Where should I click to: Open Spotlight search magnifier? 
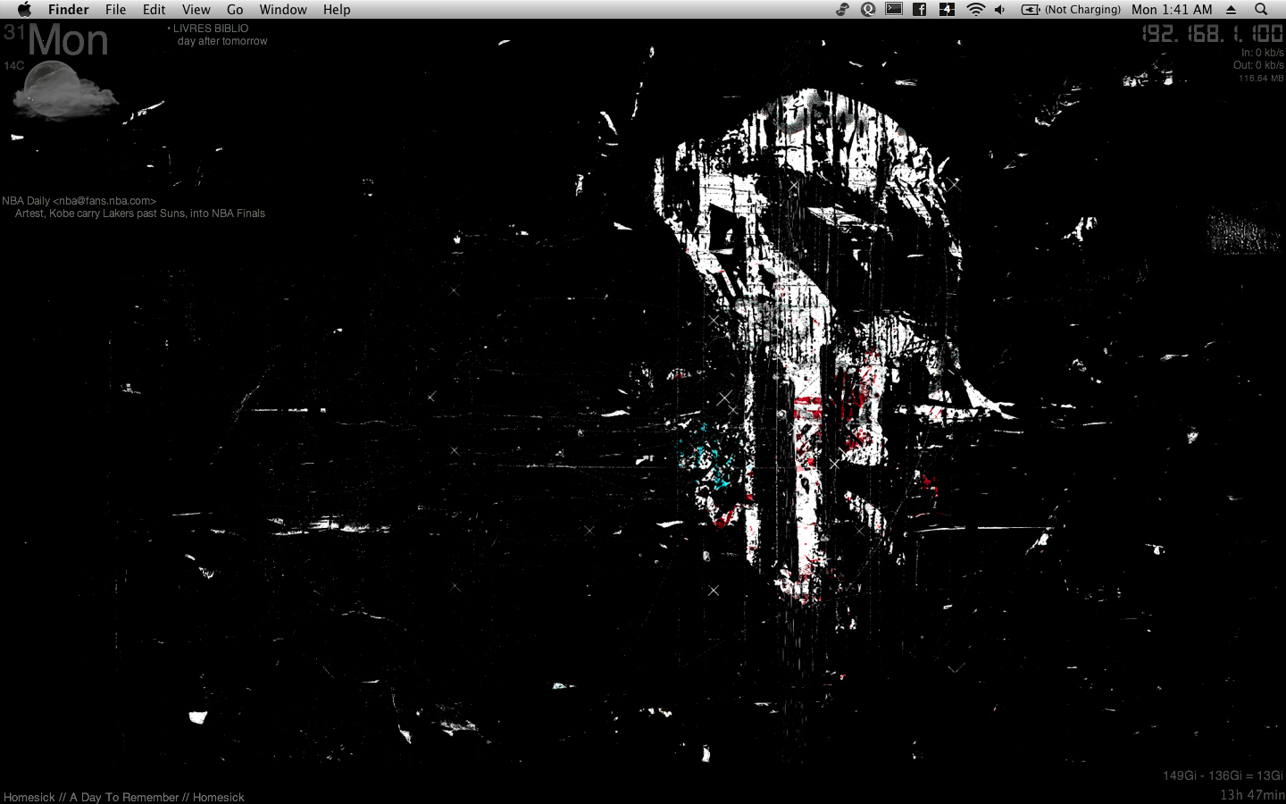pyautogui.click(x=1261, y=10)
